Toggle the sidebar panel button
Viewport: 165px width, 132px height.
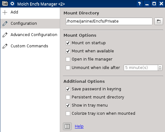click(67, 126)
